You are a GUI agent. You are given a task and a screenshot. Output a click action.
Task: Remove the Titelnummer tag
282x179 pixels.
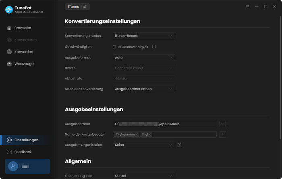point(137,134)
